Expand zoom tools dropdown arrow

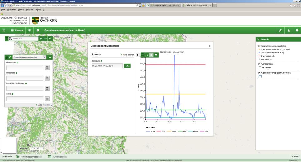point(50,39)
